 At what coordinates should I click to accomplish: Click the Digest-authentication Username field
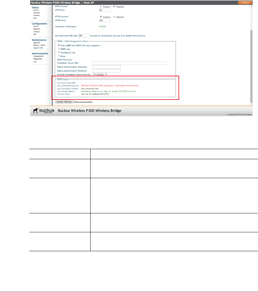107,67
